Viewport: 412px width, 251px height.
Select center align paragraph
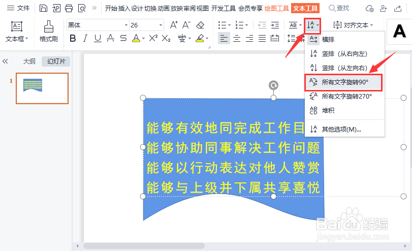tap(237, 39)
